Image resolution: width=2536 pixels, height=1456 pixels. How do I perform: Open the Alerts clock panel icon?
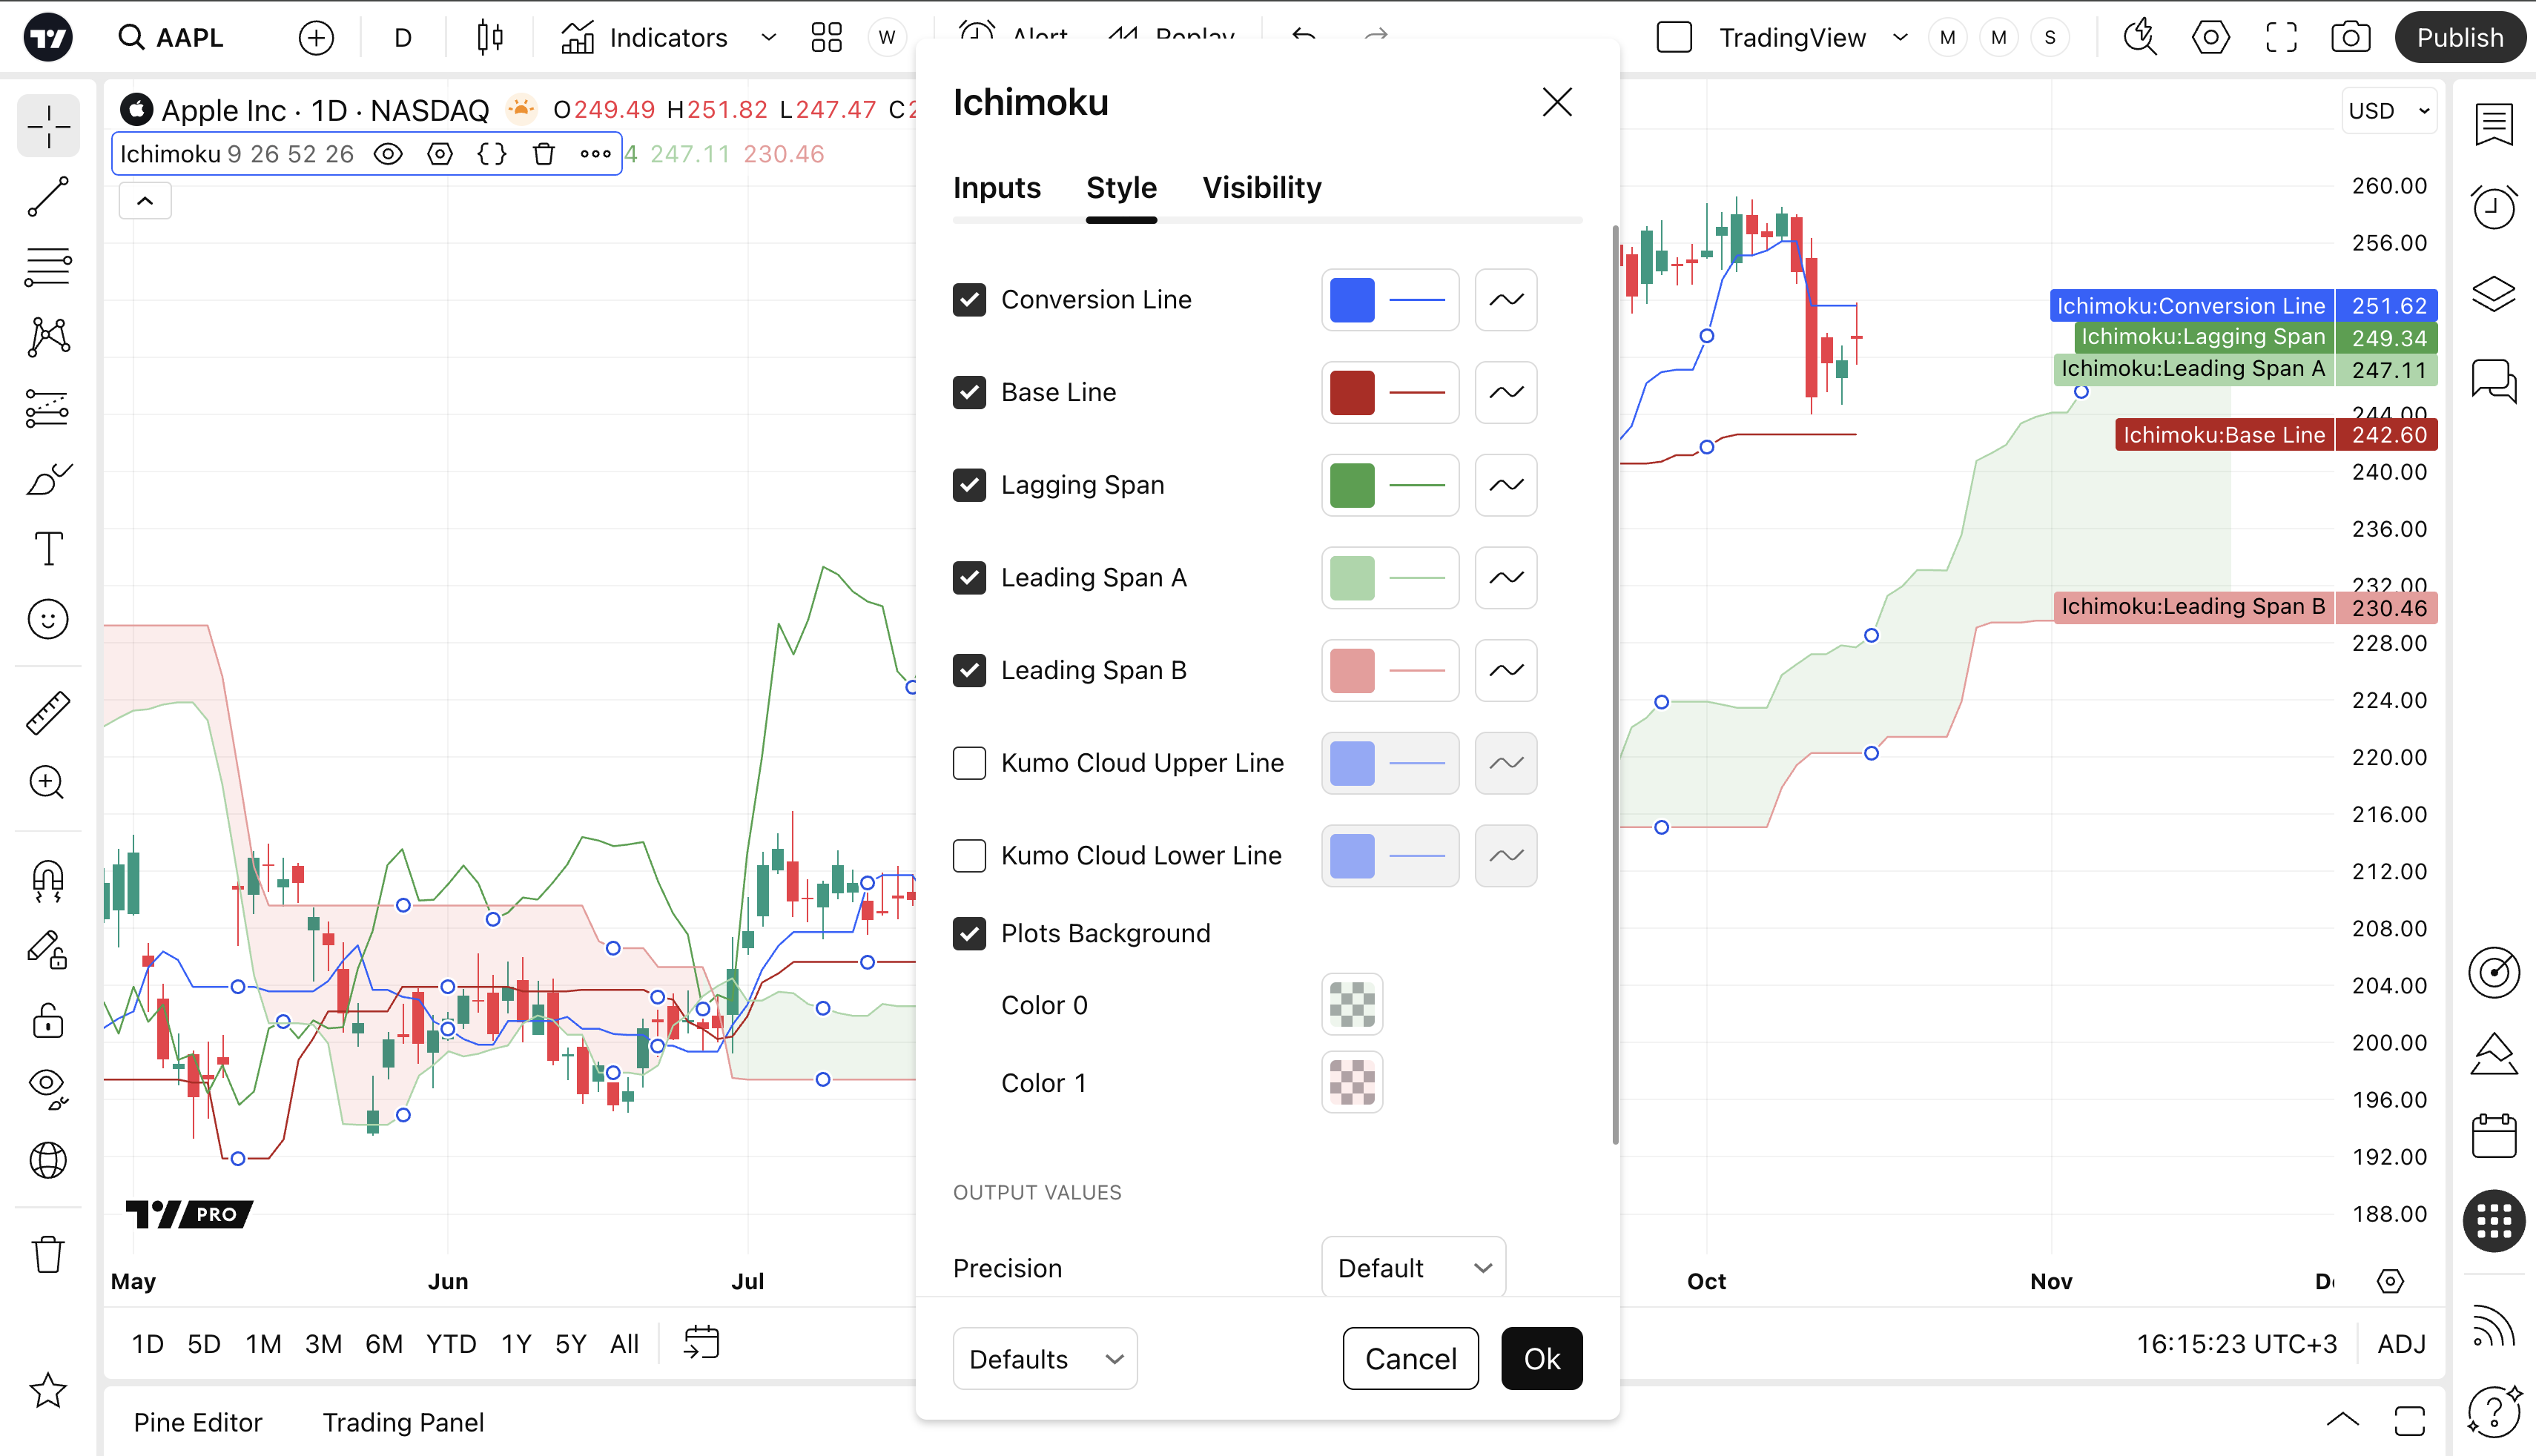[x=2494, y=208]
